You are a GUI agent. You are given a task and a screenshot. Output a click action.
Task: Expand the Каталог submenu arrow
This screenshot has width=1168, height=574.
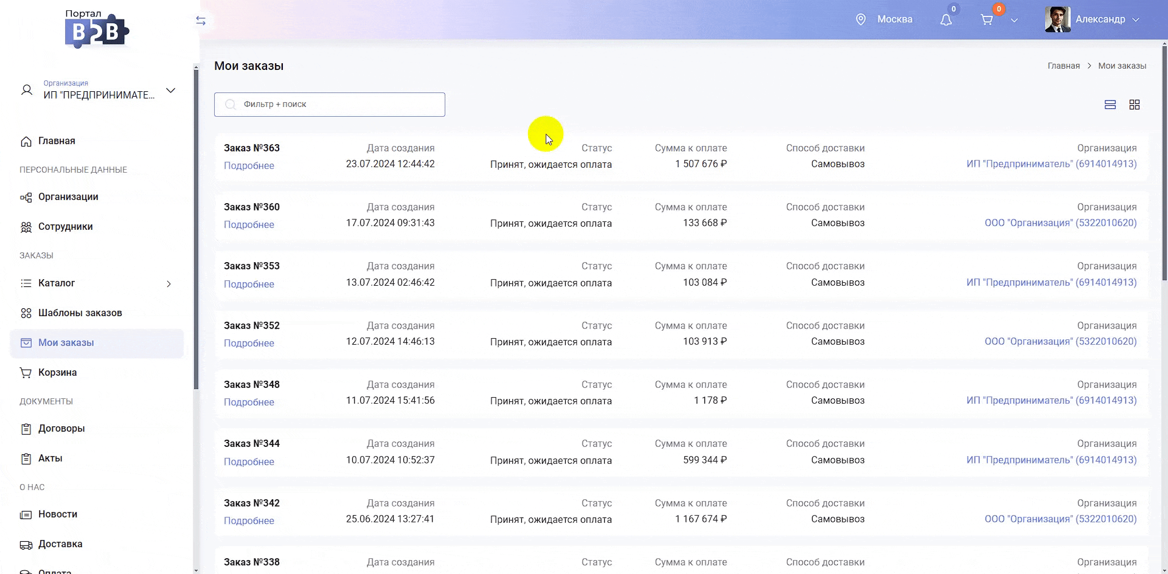[169, 284]
